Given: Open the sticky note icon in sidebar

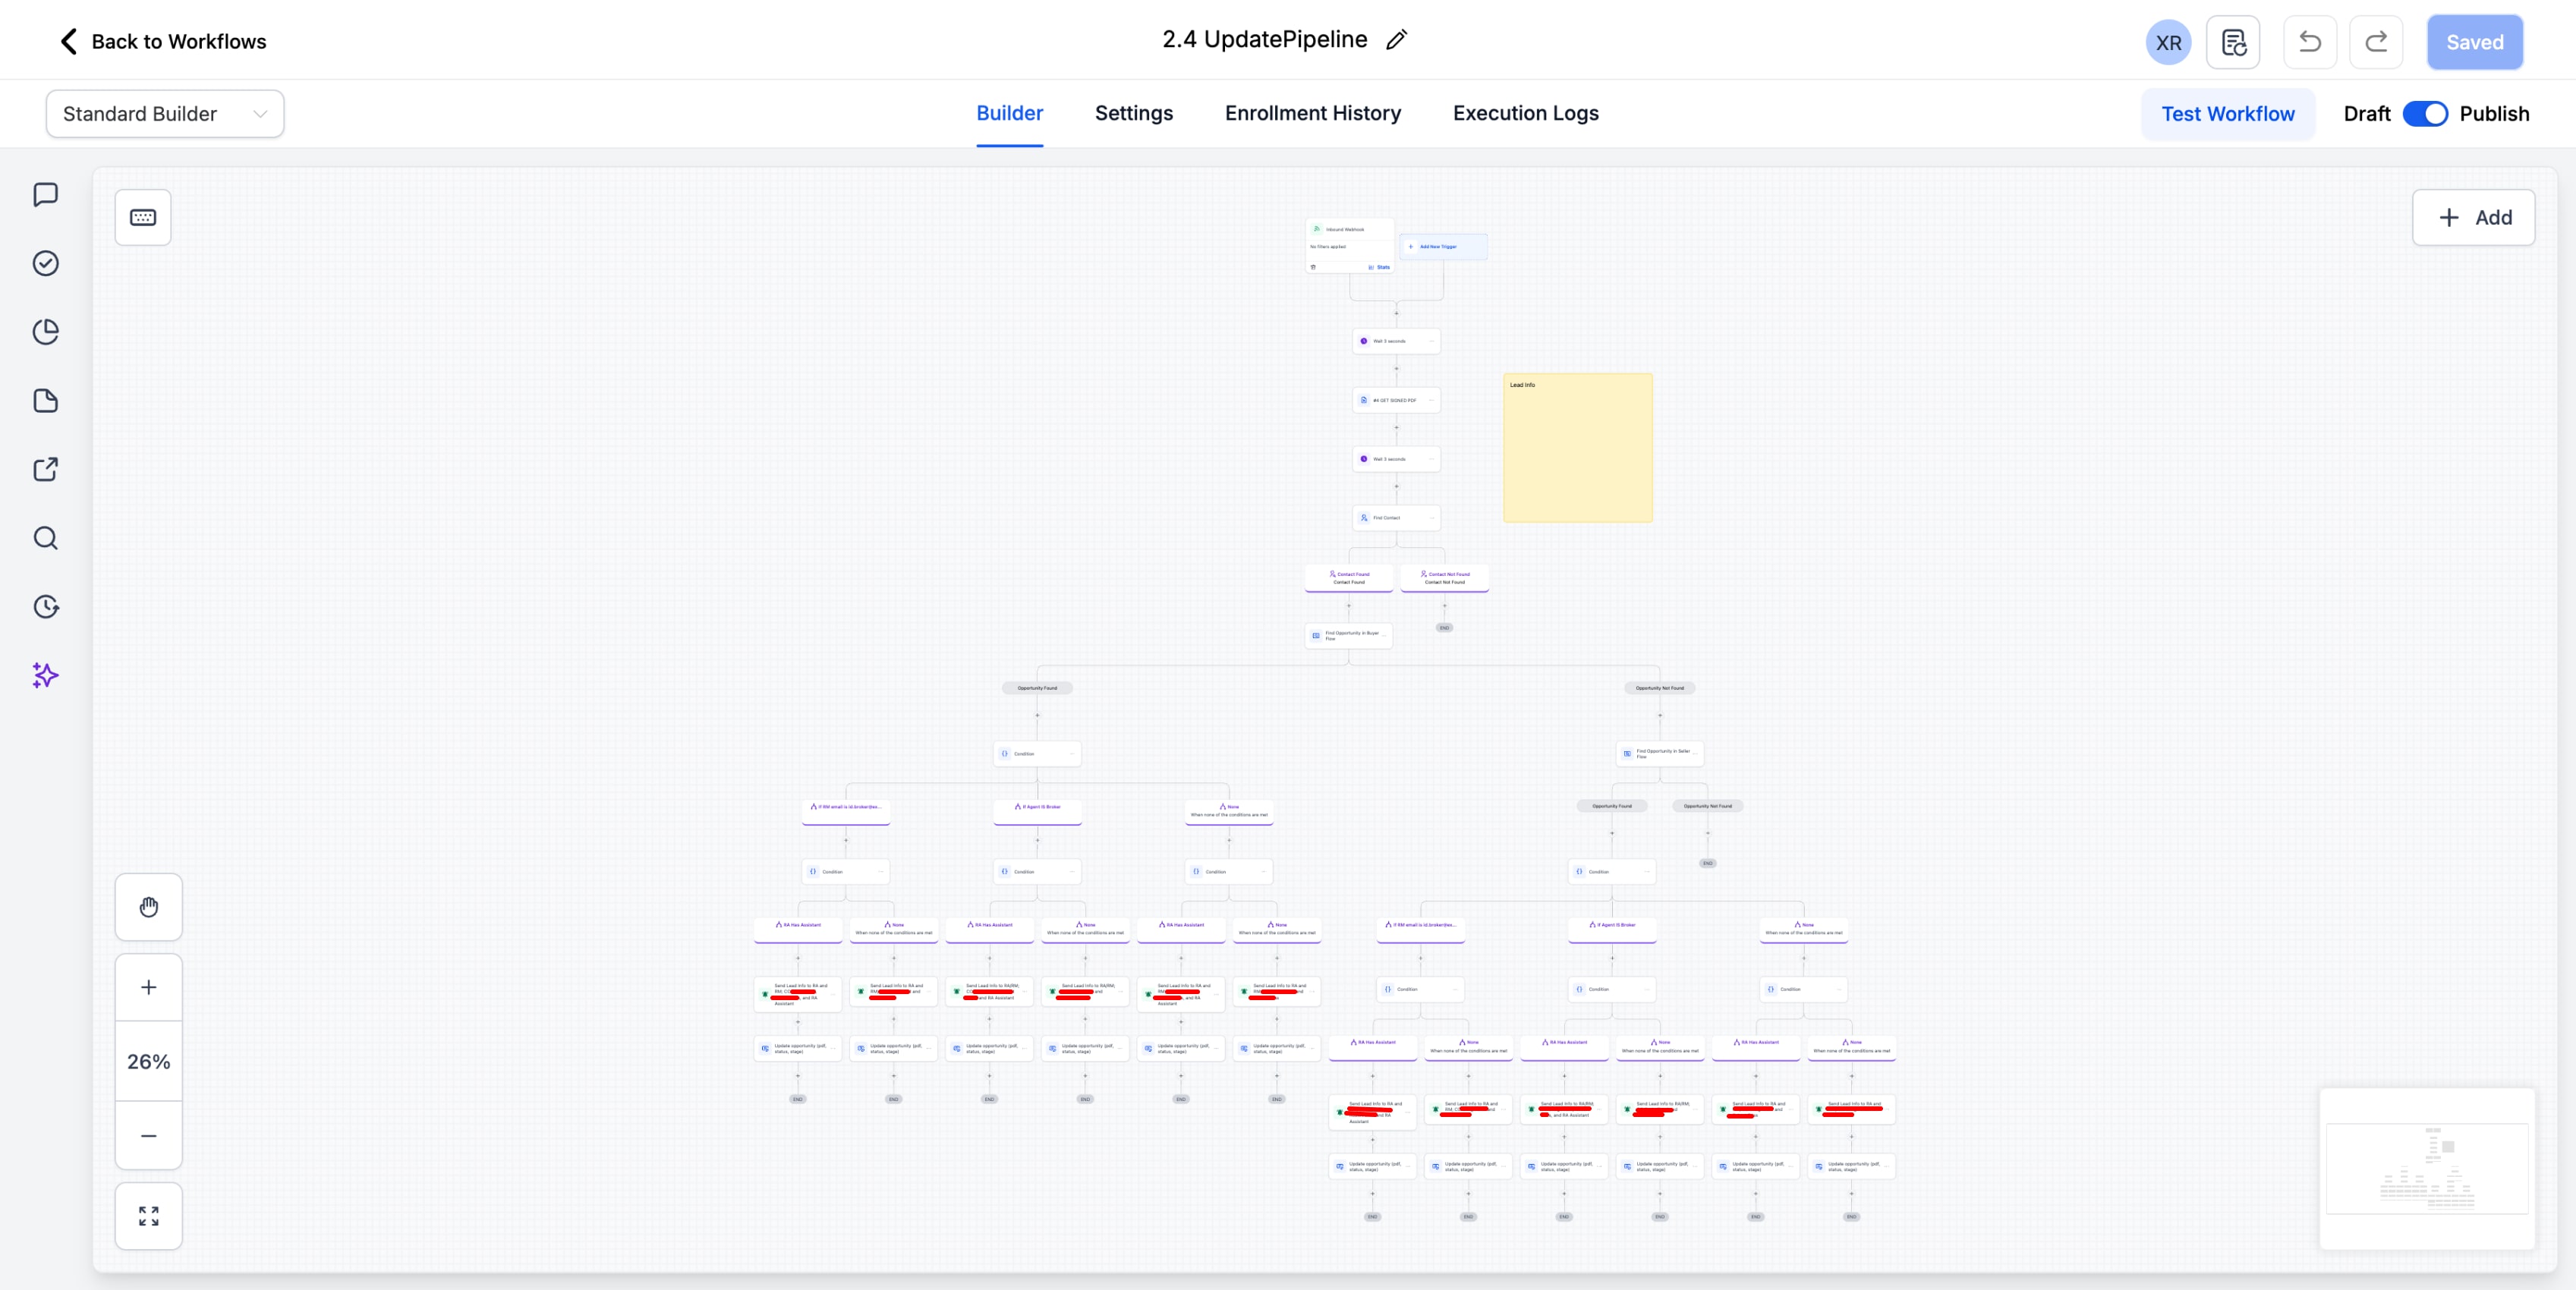Looking at the screenshot, I should coord(46,401).
